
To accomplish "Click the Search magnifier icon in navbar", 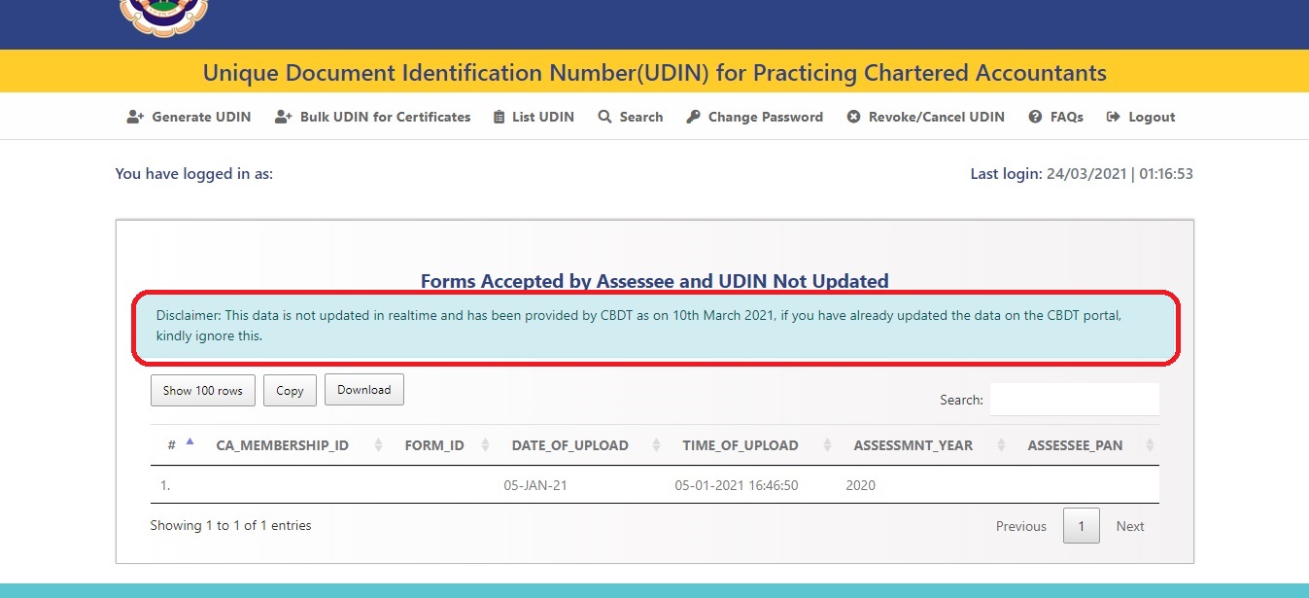I will pos(604,117).
